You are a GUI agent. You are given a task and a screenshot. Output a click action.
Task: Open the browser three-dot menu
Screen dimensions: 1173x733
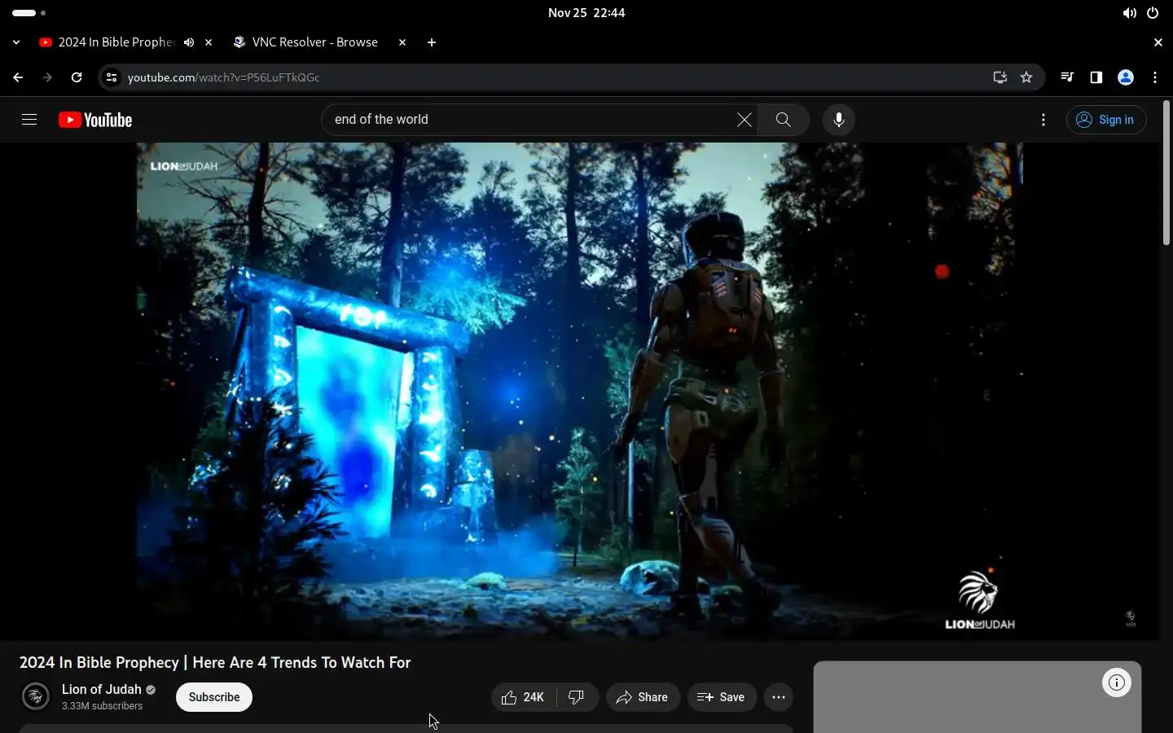(1155, 77)
